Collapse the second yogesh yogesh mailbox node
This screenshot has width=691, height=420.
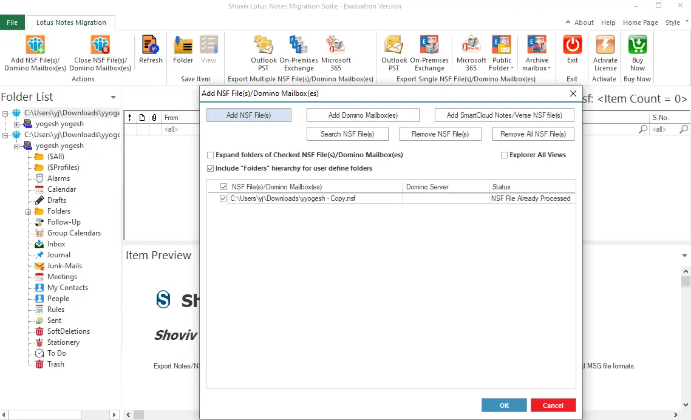pyautogui.click(x=17, y=146)
